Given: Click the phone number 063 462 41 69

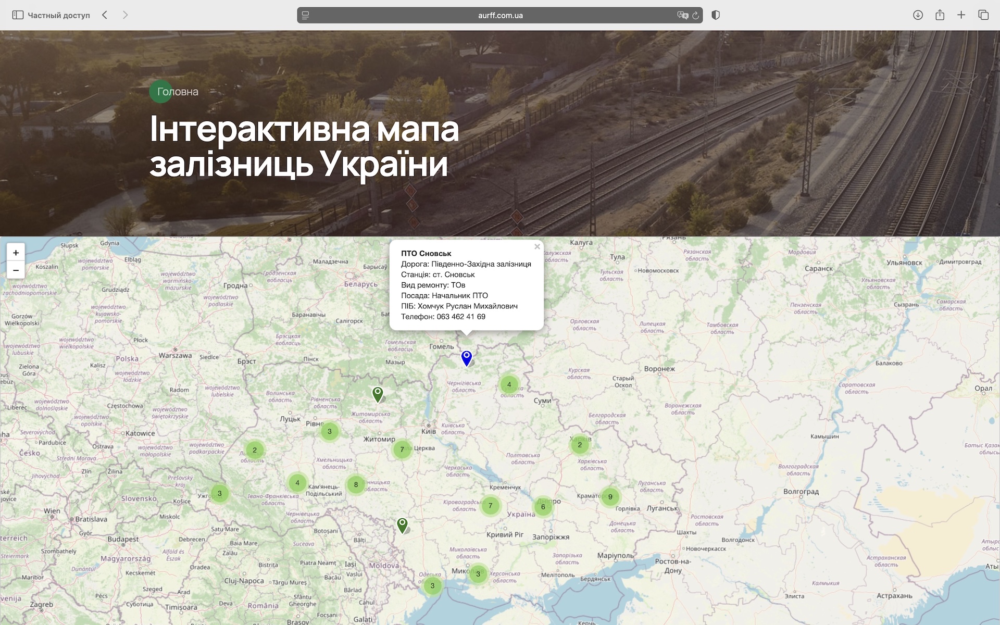Looking at the screenshot, I should tap(461, 317).
